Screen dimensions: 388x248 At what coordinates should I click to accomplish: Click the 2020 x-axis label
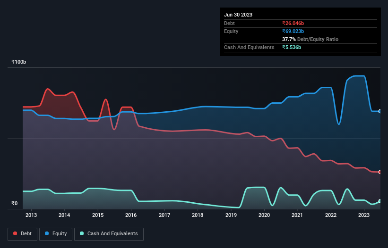click(x=264, y=215)
